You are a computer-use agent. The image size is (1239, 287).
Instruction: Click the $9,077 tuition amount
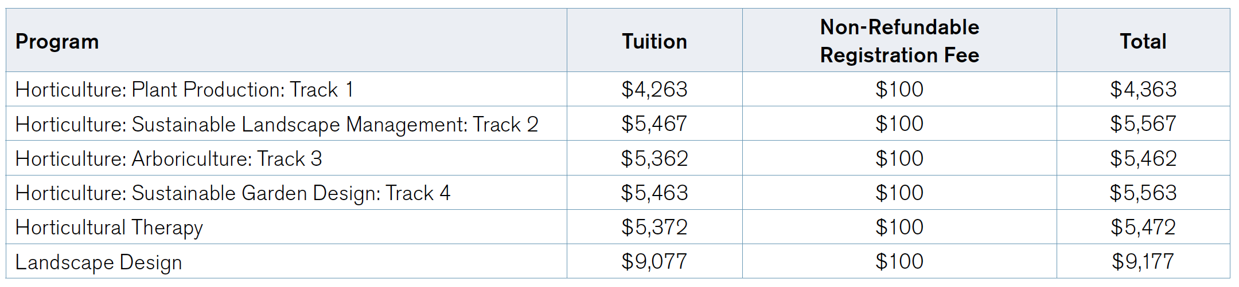click(x=654, y=262)
